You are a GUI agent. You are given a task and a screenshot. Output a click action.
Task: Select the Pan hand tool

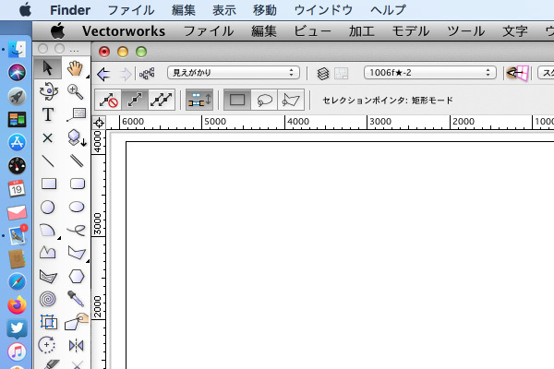point(76,68)
